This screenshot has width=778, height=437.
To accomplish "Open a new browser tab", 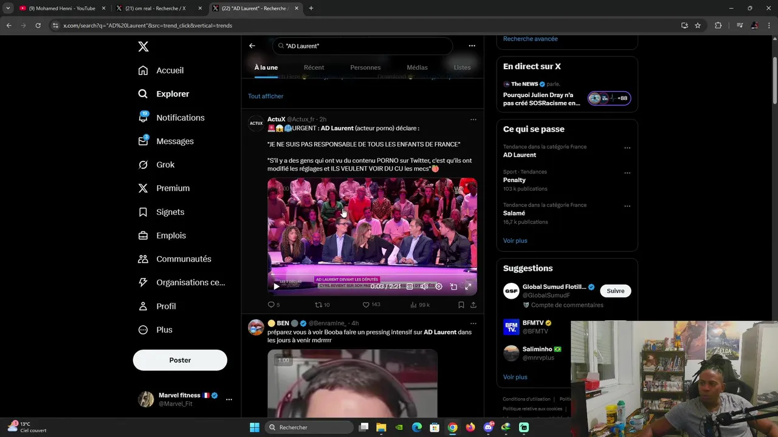I will click(x=311, y=8).
